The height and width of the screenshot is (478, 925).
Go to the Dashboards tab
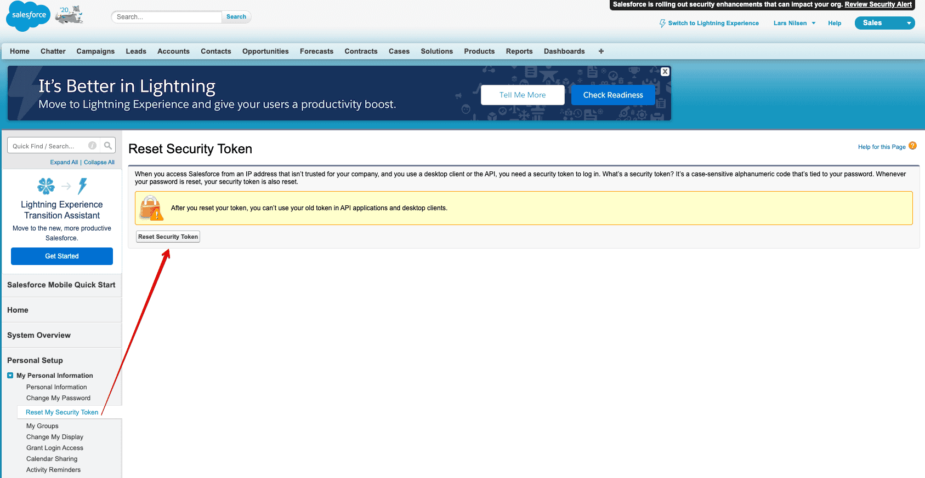[564, 51]
